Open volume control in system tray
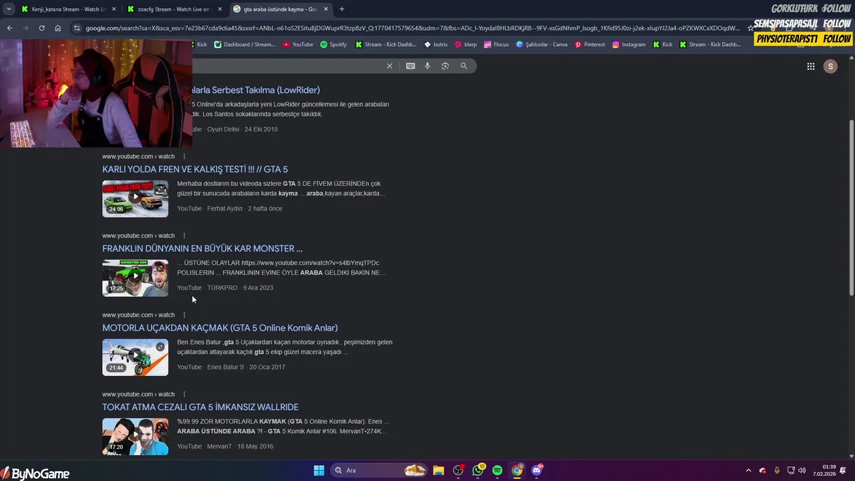This screenshot has width=855, height=481. point(802,470)
